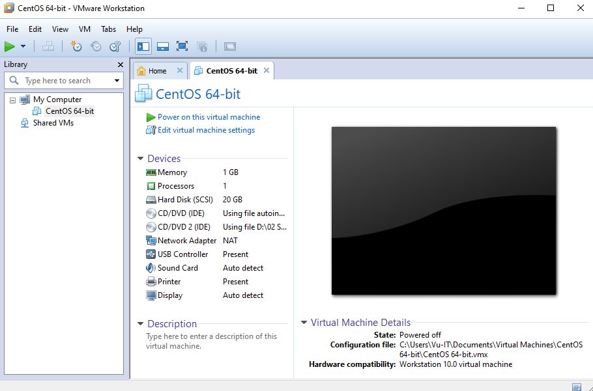Open the power button dropdown arrow

22,46
